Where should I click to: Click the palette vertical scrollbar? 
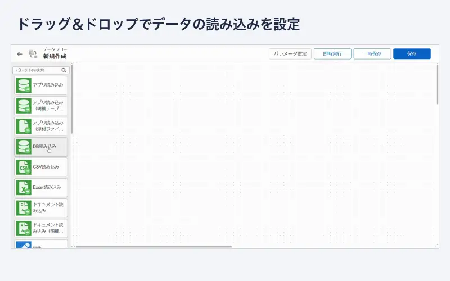(x=72, y=99)
